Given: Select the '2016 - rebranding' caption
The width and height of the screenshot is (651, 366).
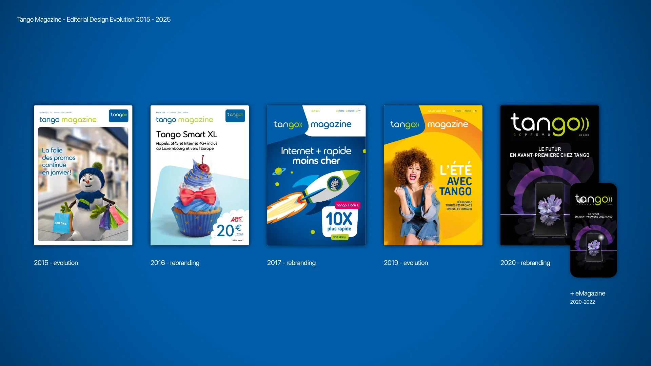Looking at the screenshot, I should pos(175,263).
